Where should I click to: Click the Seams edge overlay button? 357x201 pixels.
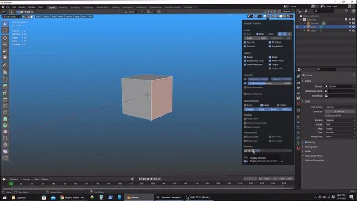[286, 109]
